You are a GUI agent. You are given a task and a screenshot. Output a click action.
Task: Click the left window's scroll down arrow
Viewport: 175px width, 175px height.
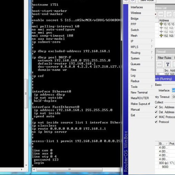pos(26,165)
